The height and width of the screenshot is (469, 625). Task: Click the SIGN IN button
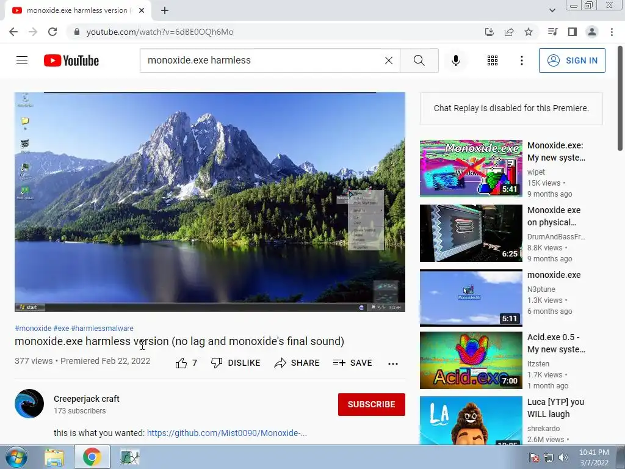(x=572, y=60)
